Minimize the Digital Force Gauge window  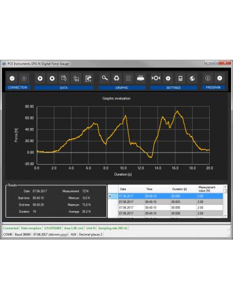[208, 63]
